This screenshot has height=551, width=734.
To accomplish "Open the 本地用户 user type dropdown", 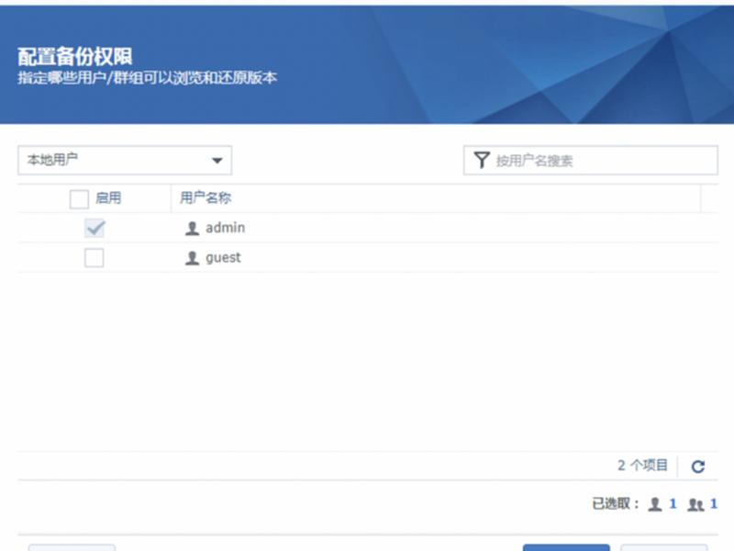I will (x=125, y=160).
